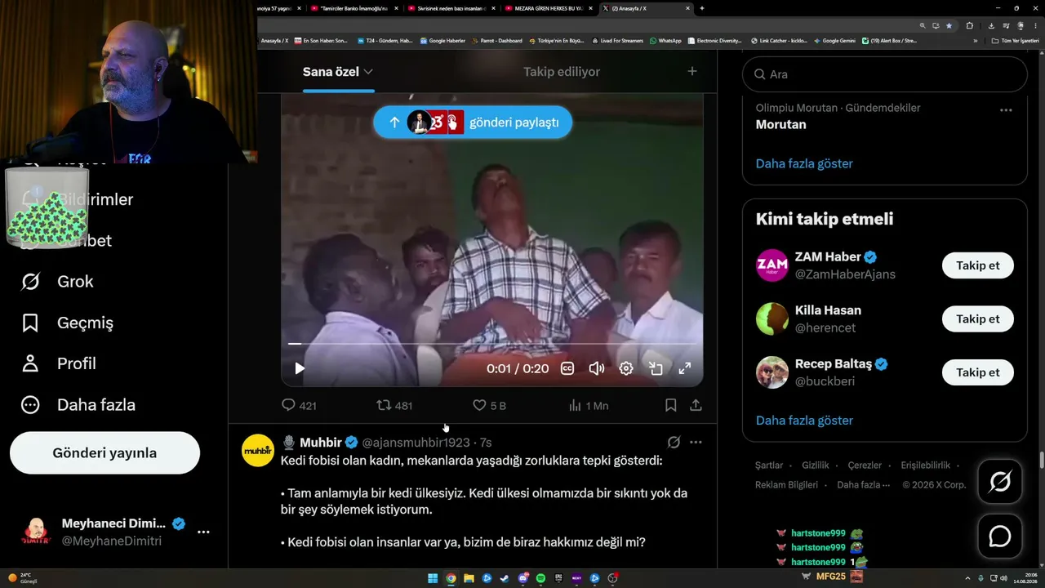1045x588 pixels.
Task: Open the Çerezler footer link
Action: click(x=865, y=465)
